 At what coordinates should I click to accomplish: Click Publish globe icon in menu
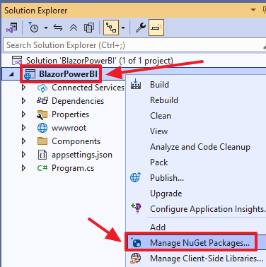[x=136, y=177]
